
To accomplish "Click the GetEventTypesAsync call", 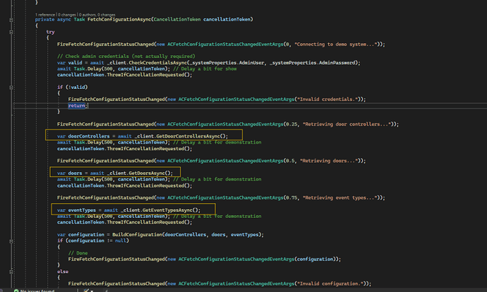I will pos(167,210).
